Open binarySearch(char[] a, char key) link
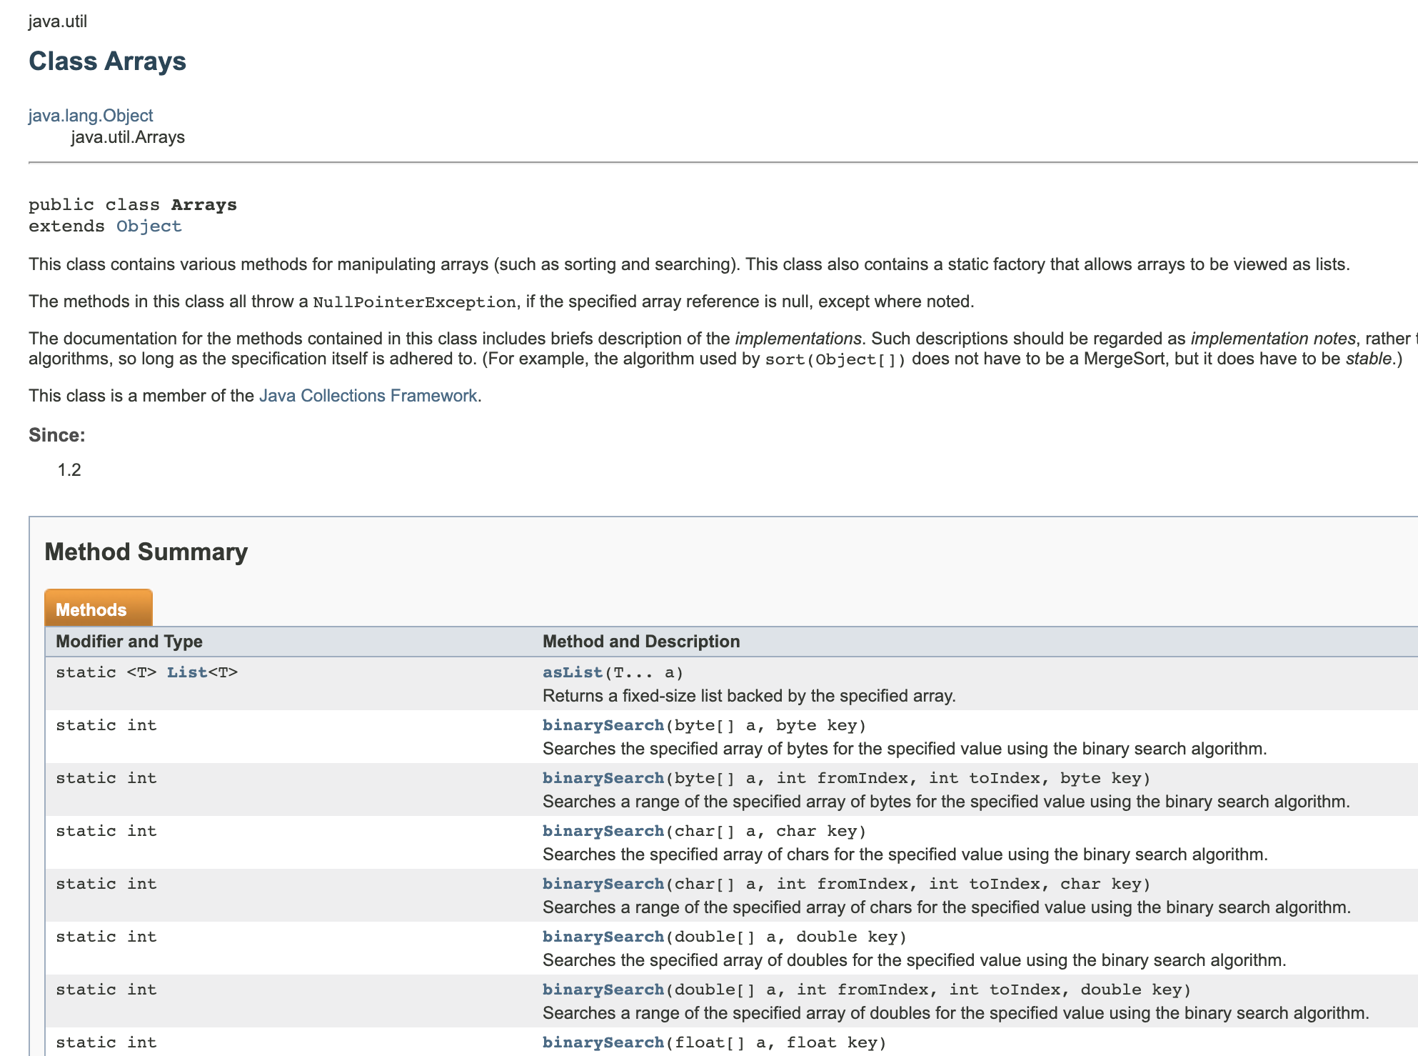The width and height of the screenshot is (1418, 1056). (x=603, y=831)
